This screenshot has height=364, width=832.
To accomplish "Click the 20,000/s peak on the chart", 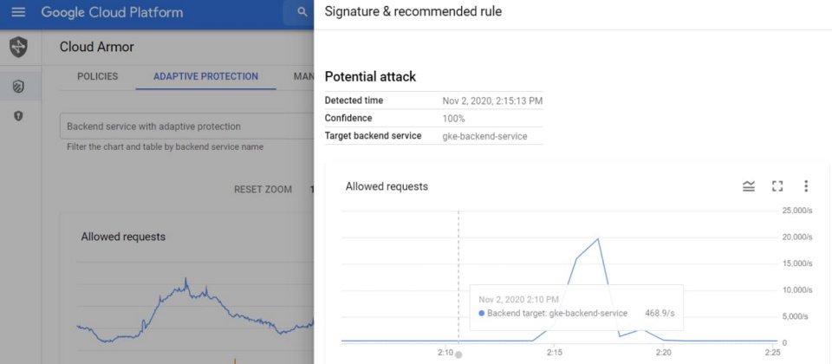I will point(598,238).
